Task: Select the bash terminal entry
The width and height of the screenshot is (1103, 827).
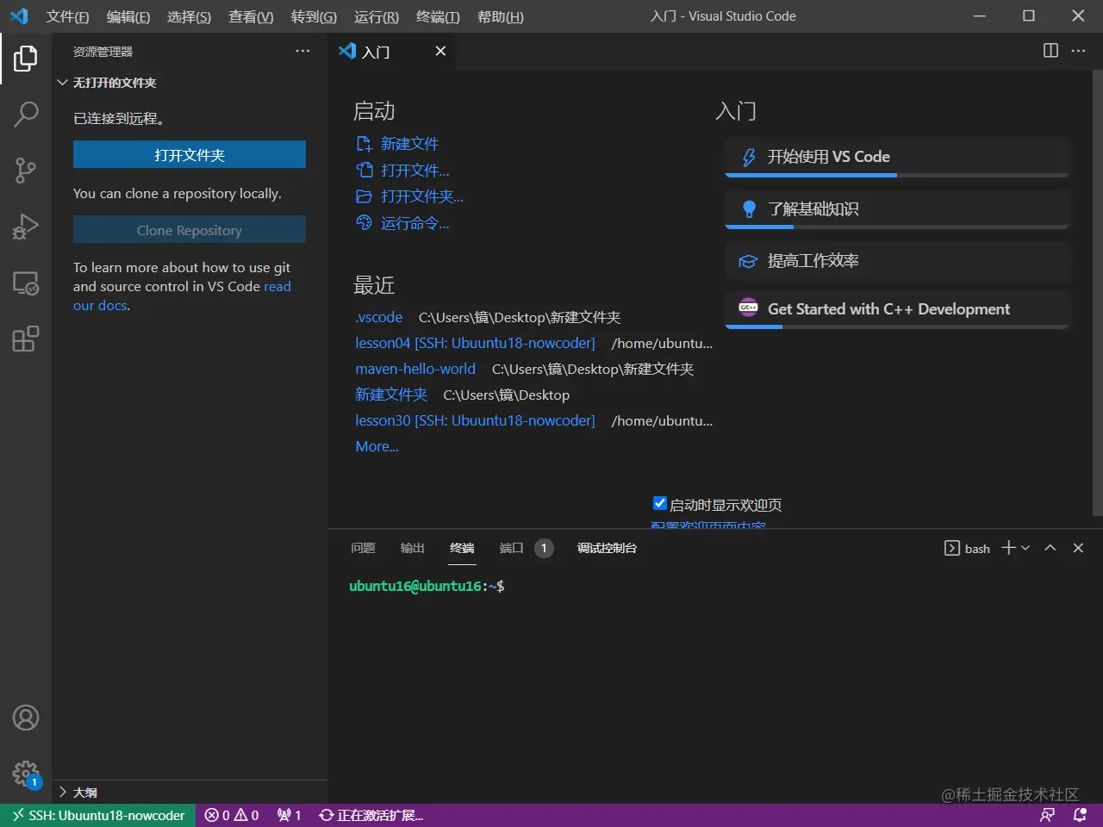Action: point(968,548)
